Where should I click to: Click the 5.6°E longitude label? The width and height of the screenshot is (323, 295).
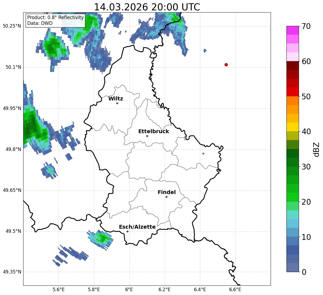click(59, 290)
